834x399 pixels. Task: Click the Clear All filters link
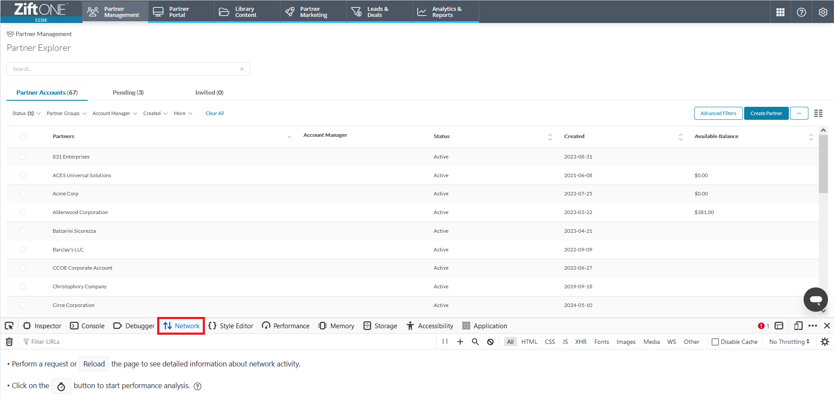click(214, 113)
